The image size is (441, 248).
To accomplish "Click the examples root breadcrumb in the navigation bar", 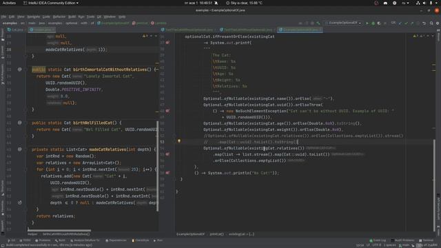I will point(10,23).
